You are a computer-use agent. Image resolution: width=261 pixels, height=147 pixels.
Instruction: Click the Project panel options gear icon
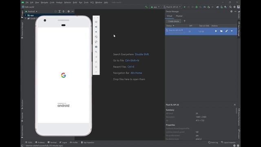coord(69,11)
